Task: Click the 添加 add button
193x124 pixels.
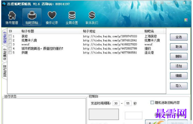Action: [179, 66]
